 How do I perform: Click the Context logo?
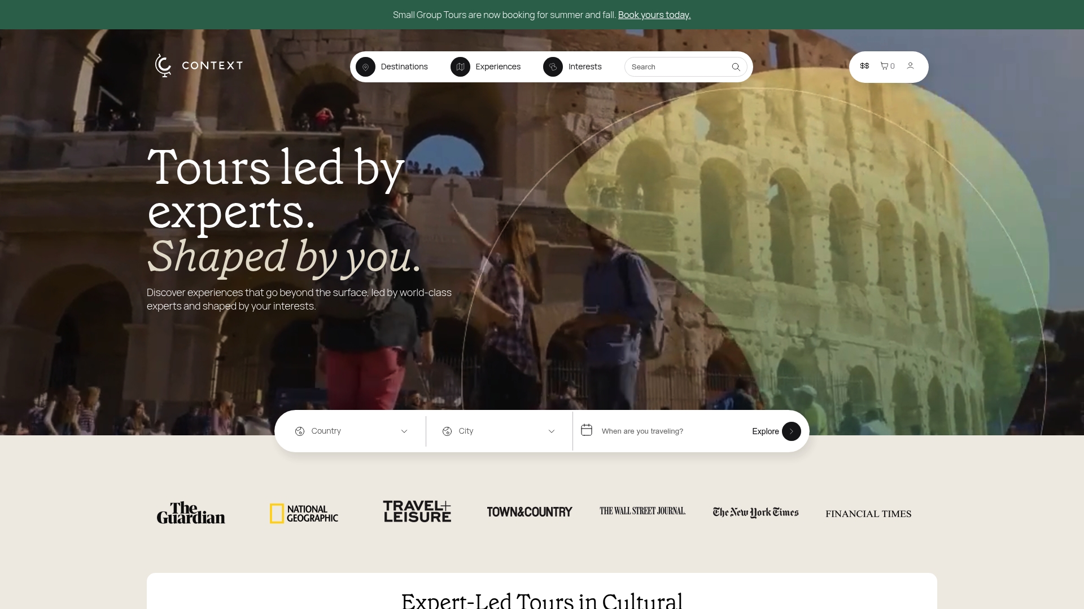pos(199,65)
